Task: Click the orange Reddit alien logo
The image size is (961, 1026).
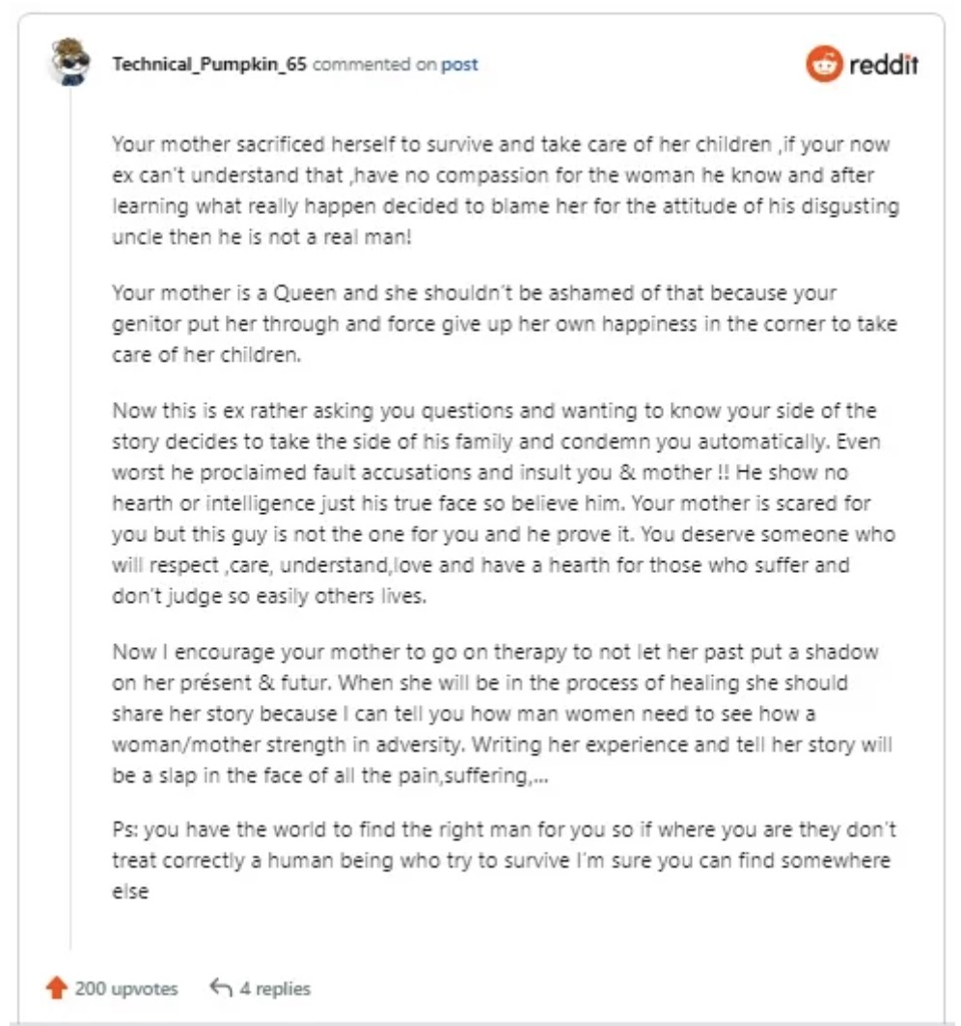Action: (824, 65)
